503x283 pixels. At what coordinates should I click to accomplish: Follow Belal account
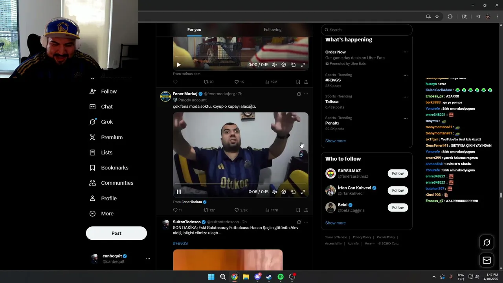coord(398,208)
